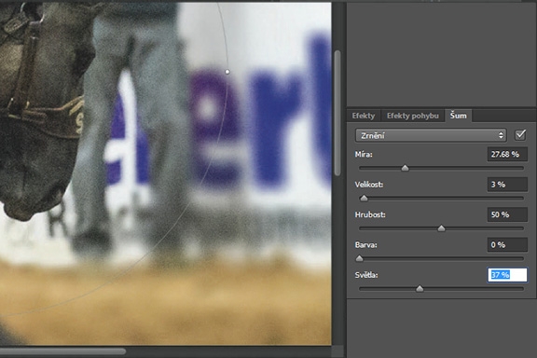Click the Míra value field
This screenshot has width=537, height=358.
507,154
